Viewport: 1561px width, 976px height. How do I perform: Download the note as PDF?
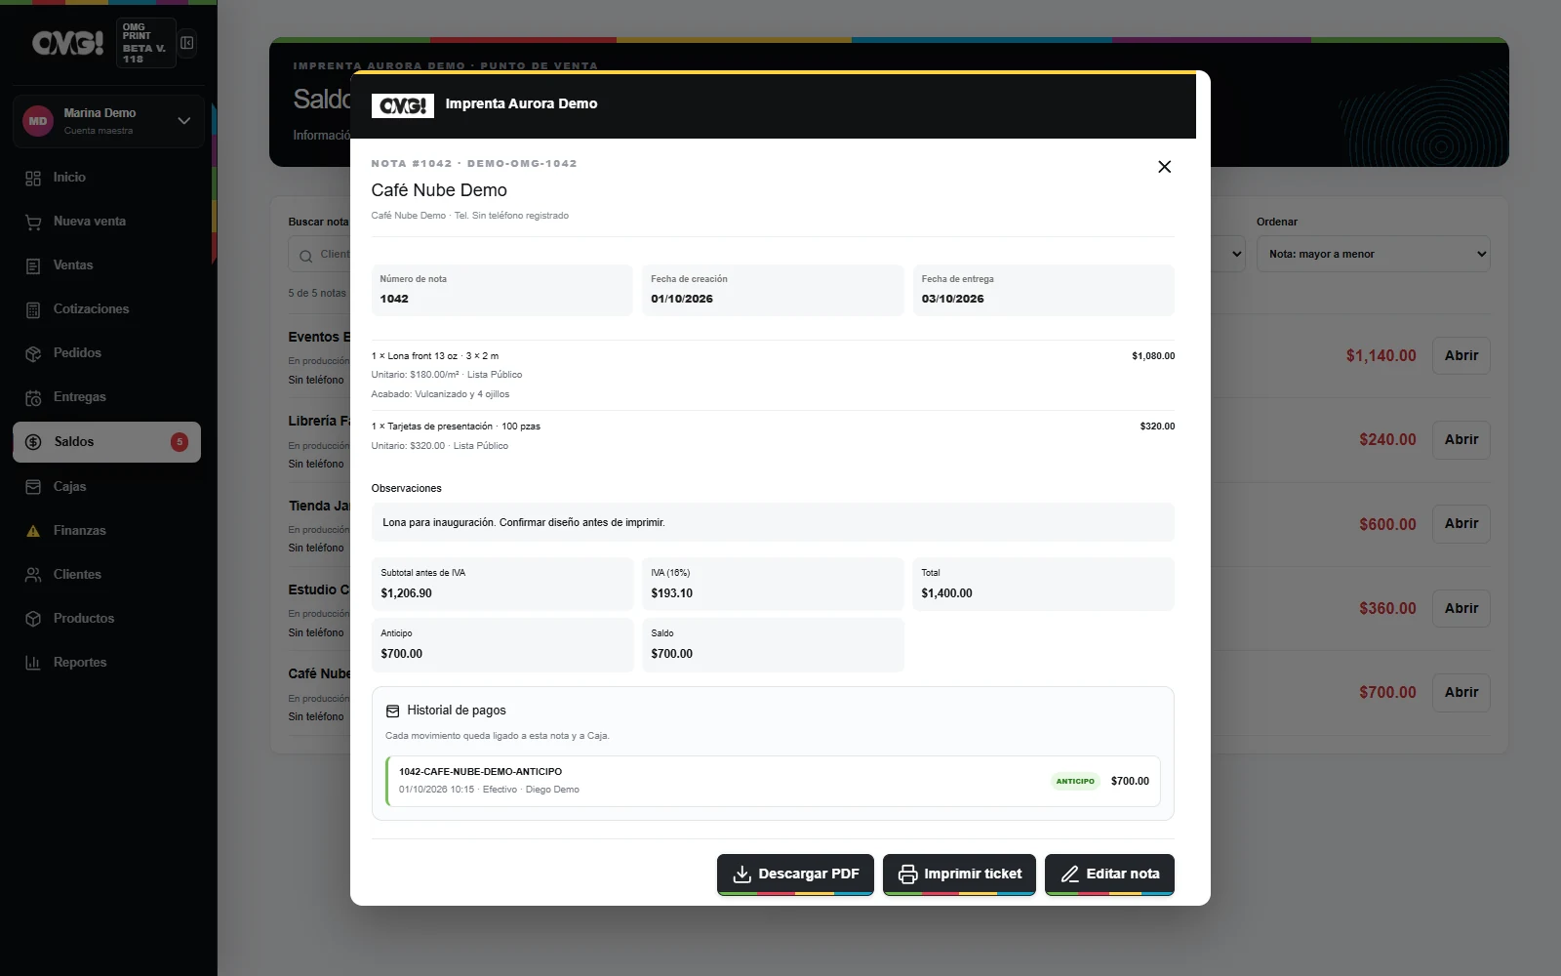click(795, 874)
